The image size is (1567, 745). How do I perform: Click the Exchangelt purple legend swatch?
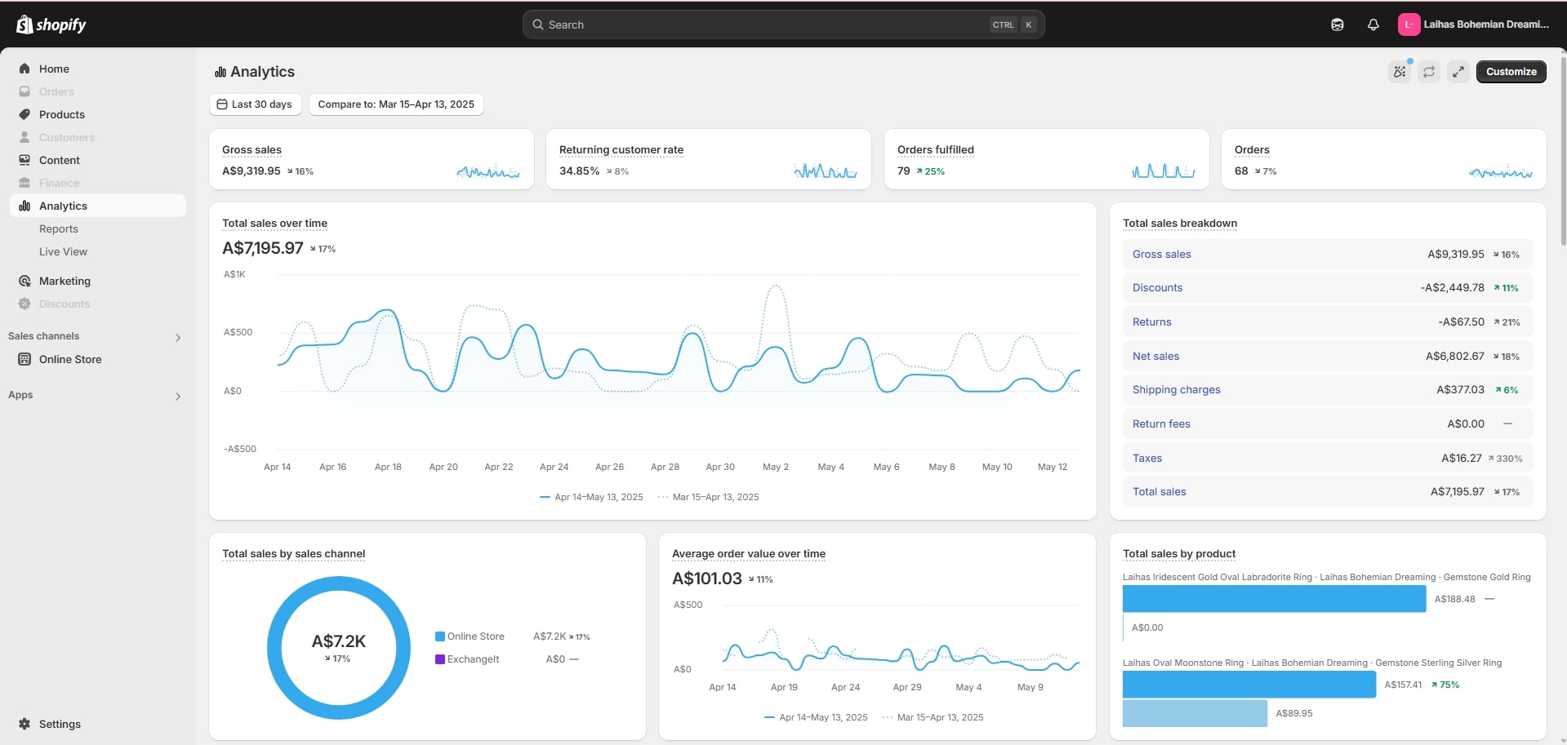pos(440,659)
